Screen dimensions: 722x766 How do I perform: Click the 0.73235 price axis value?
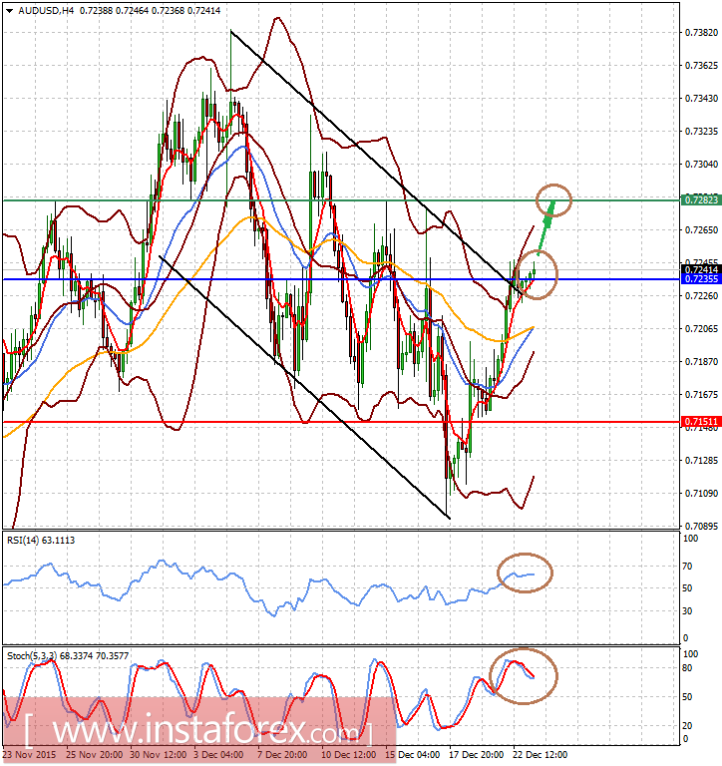click(701, 132)
